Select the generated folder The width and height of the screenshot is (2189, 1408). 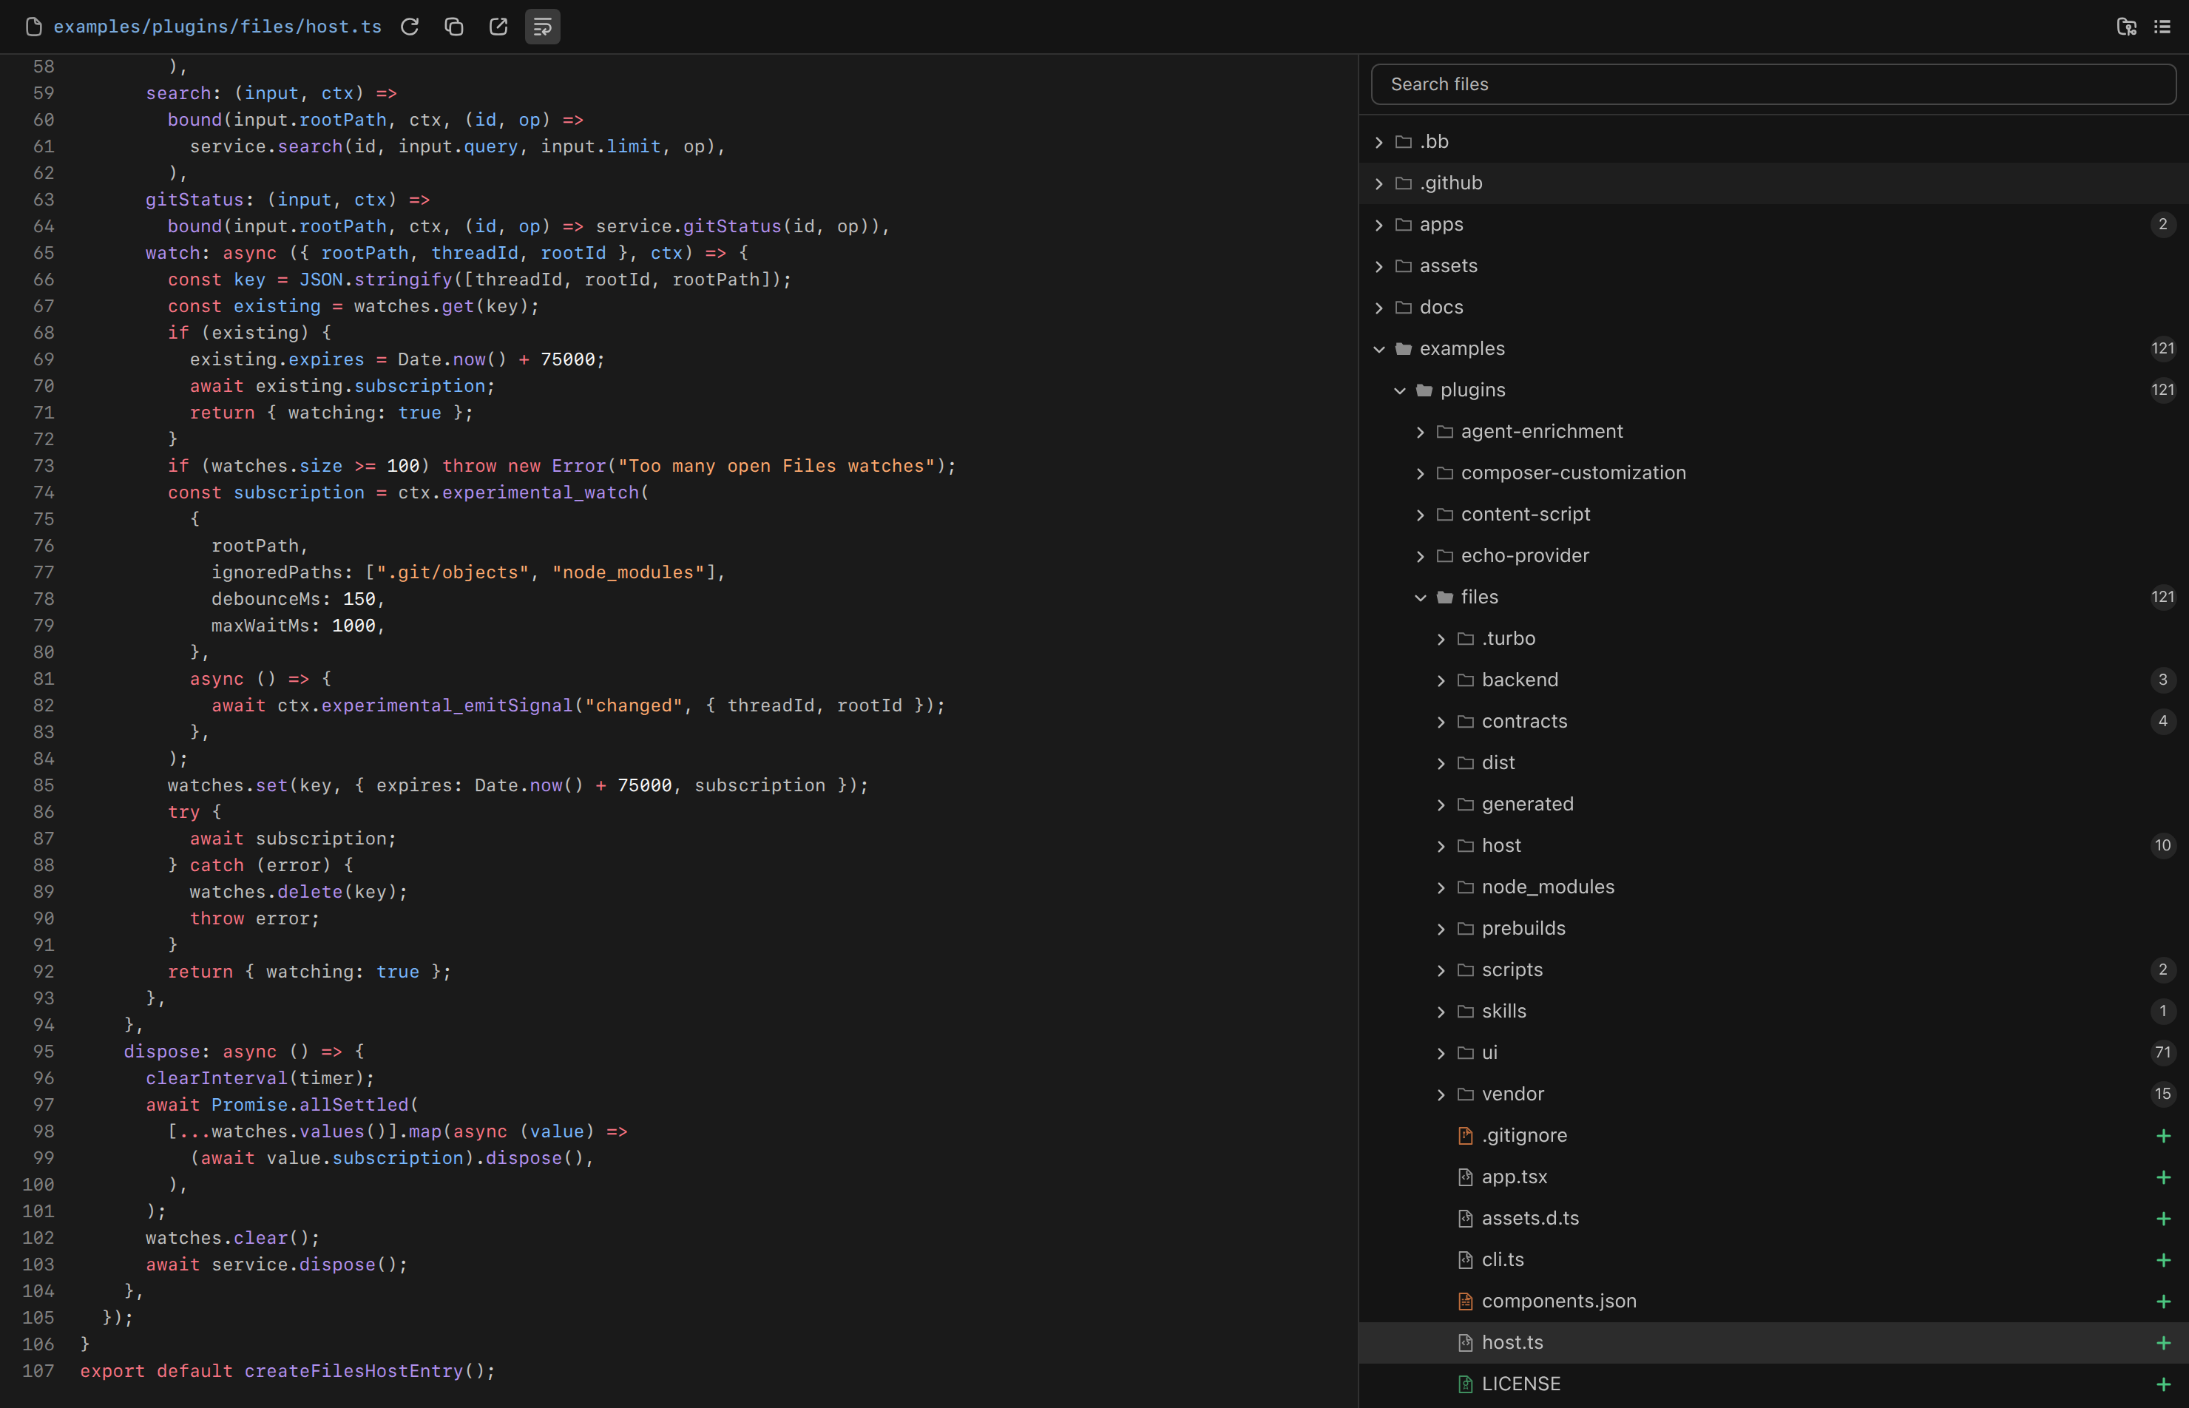coord(1774,804)
